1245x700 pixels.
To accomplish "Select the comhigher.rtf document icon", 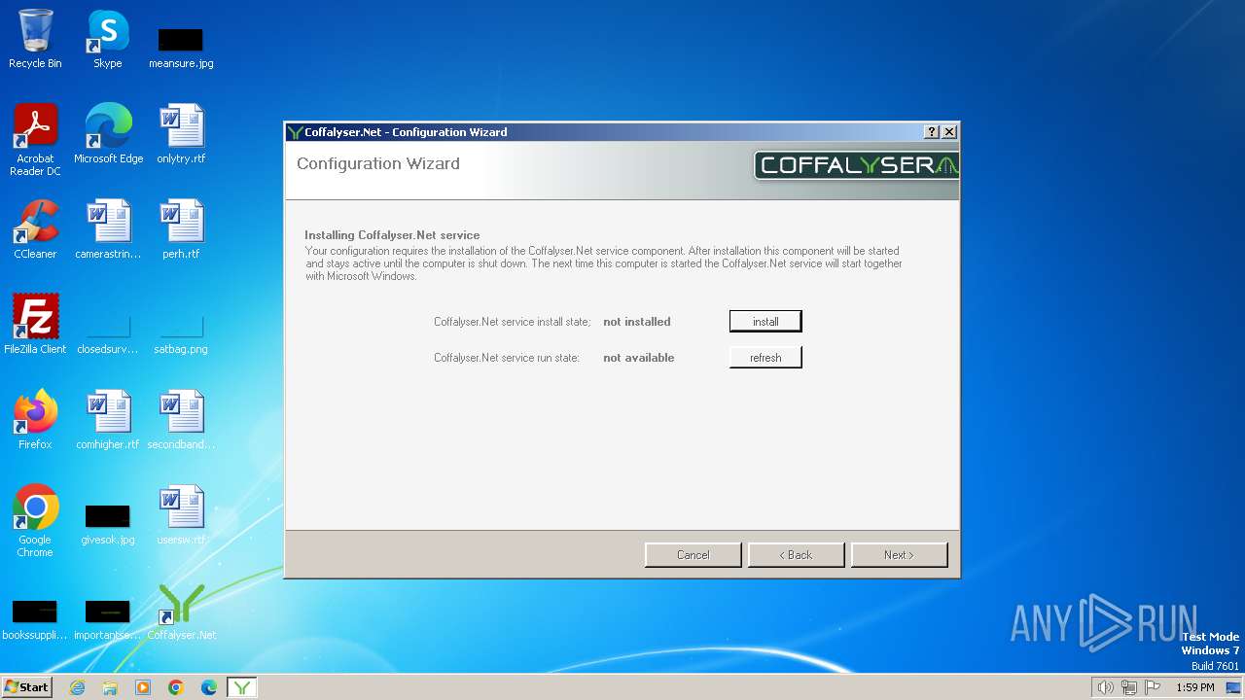I will tap(108, 420).
